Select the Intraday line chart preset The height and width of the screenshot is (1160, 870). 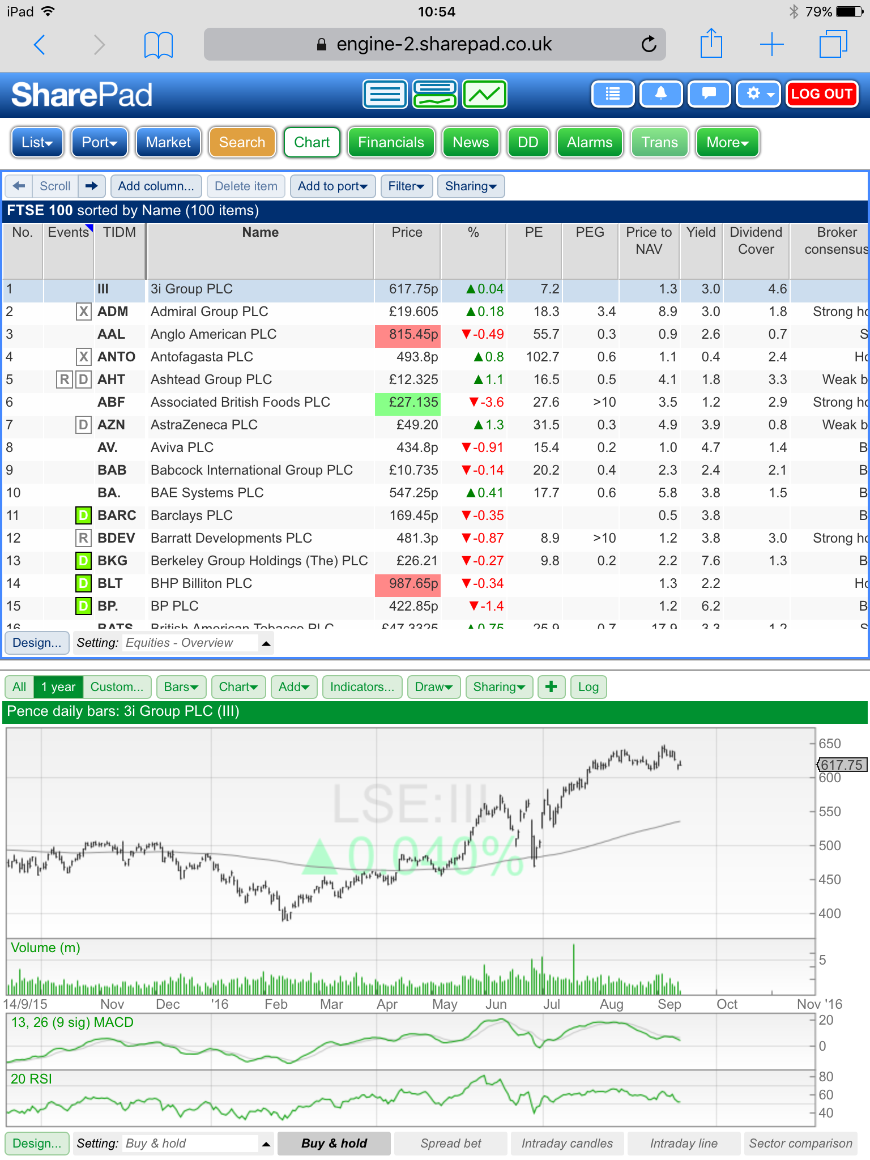[x=684, y=1143]
